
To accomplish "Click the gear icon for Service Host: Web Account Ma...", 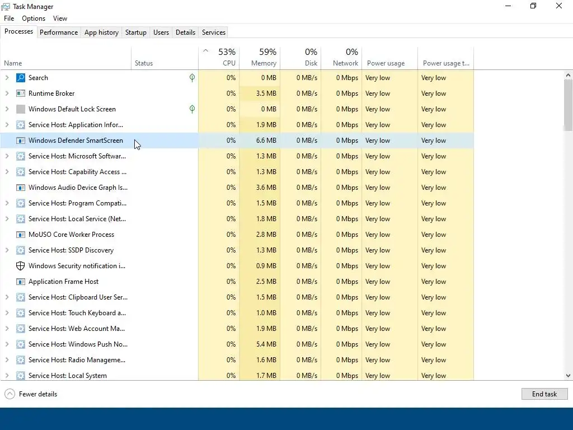I will click(21, 329).
